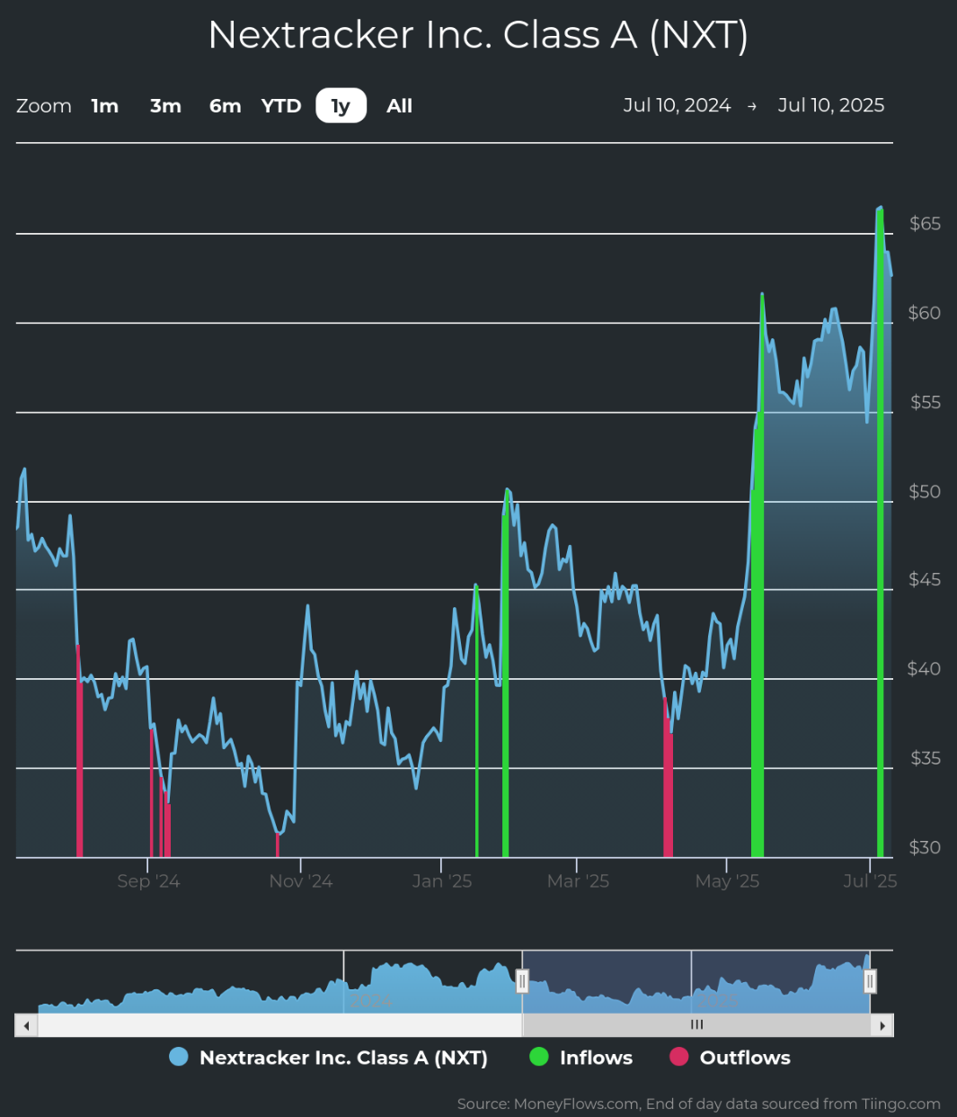957x1117 pixels.
Task: Click the Mar '25 x-axis label
Action: pos(578,881)
